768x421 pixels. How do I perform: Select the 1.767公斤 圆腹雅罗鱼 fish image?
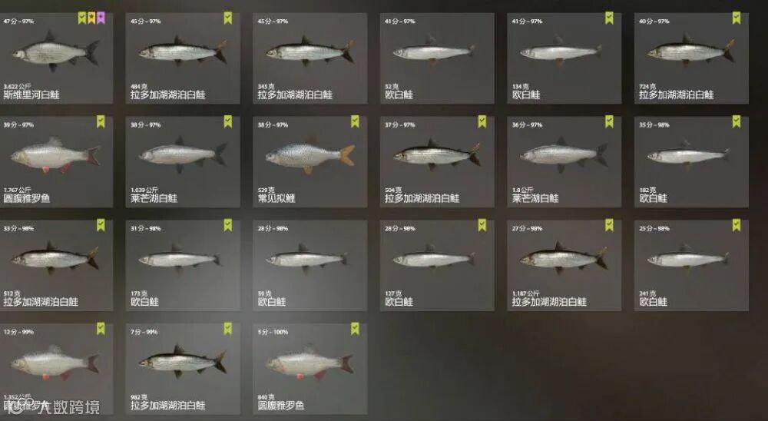coord(55,156)
